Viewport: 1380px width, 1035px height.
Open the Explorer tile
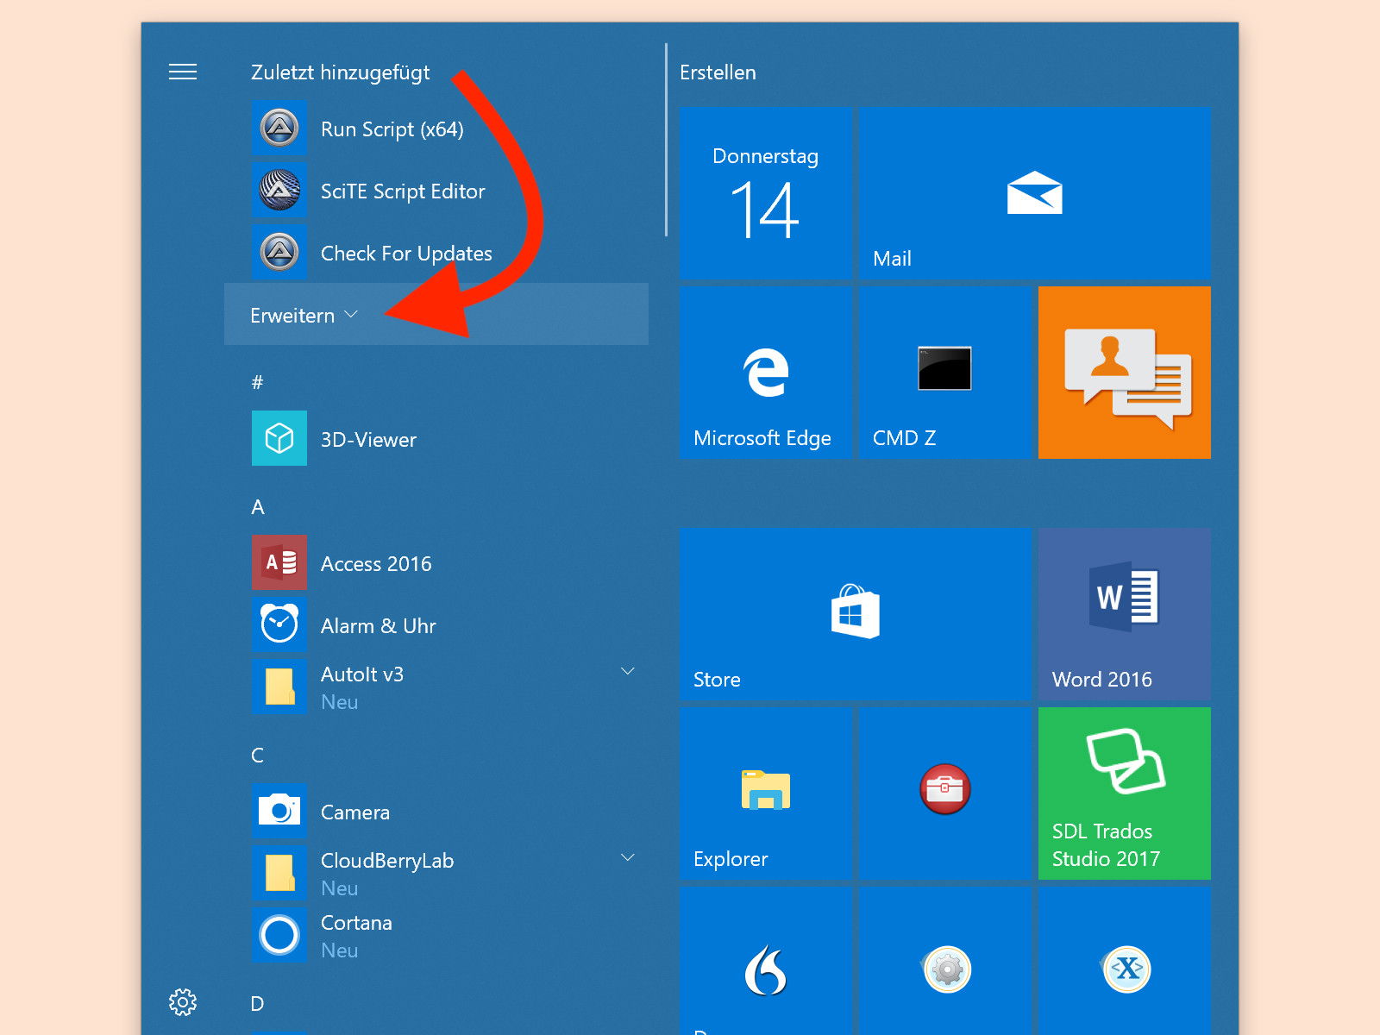[x=766, y=793]
